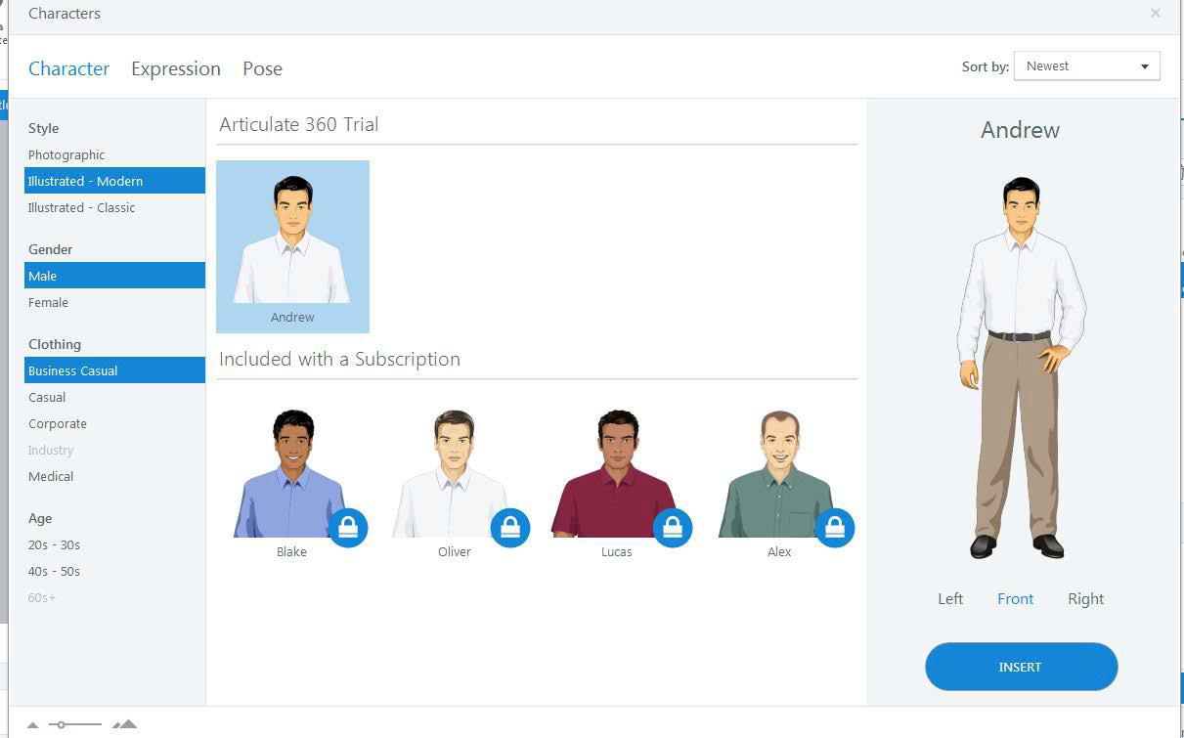Choose the Photographic style filter

coord(66,154)
